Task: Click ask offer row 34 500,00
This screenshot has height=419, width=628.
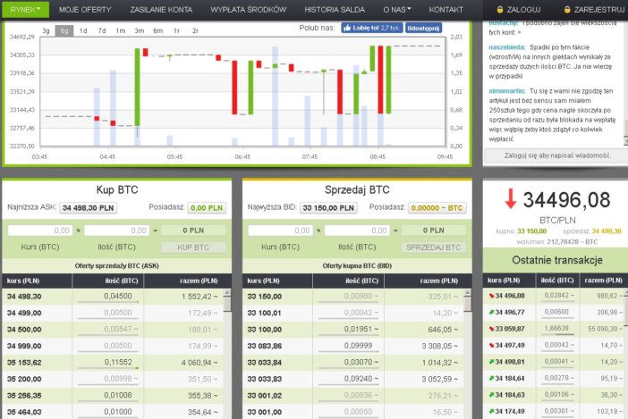Action: click(x=113, y=330)
